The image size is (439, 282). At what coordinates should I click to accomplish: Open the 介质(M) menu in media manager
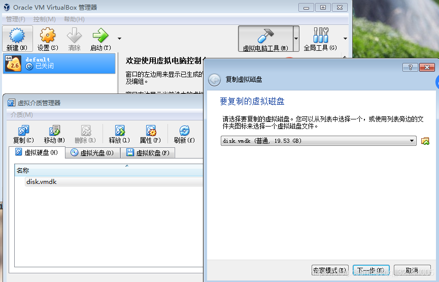pyautogui.click(x=21, y=115)
